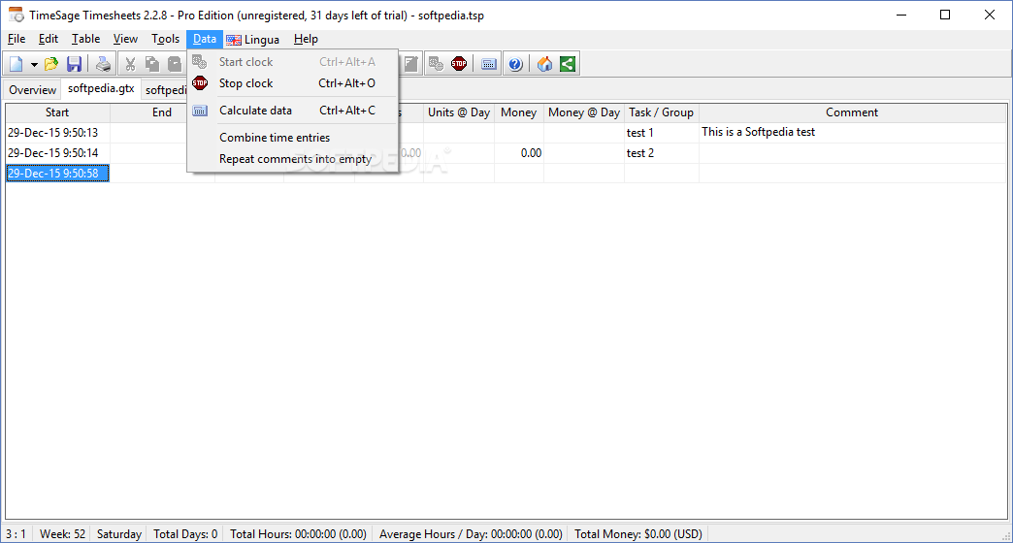Image resolution: width=1013 pixels, height=543 pixels.
Task: Open the Lingua language menu
Action: pos(252,40)
